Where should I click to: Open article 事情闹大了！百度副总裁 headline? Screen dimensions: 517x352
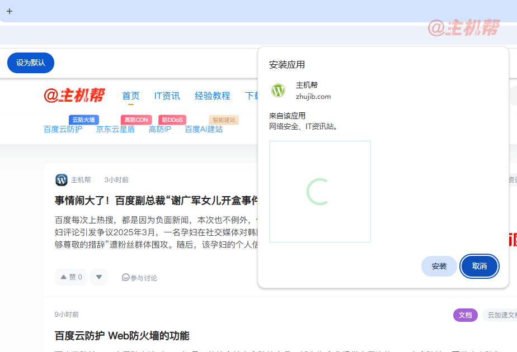click(x=156, y=200)
